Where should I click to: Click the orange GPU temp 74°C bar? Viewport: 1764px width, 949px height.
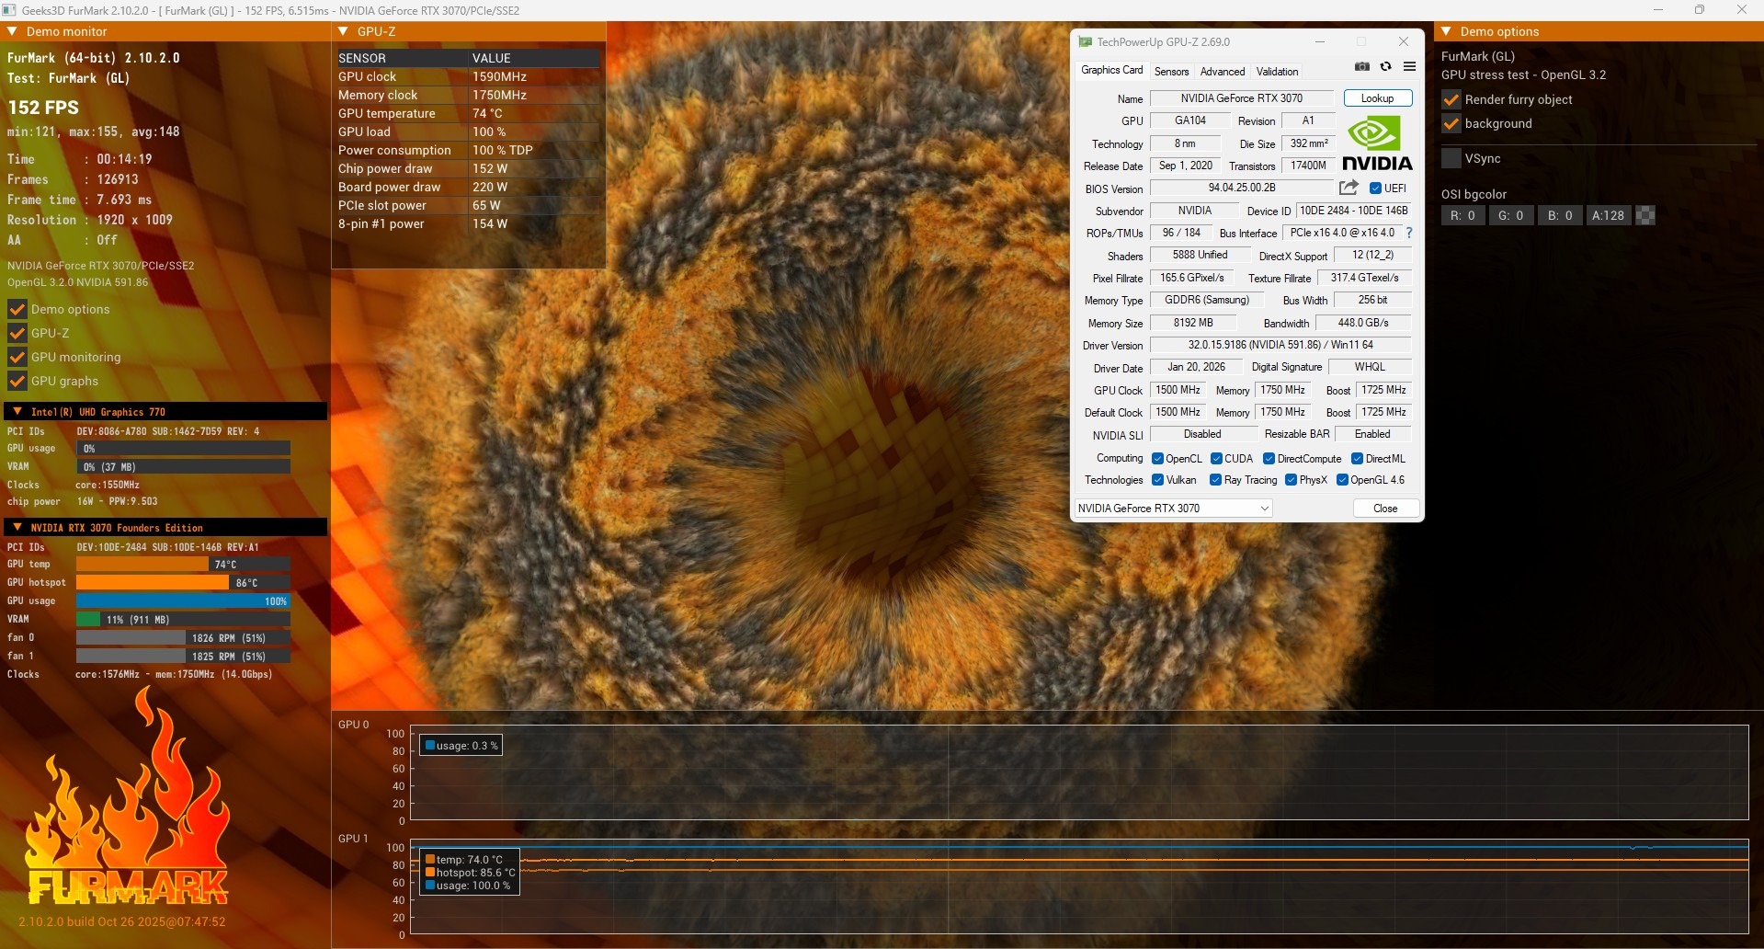point(183,564)
